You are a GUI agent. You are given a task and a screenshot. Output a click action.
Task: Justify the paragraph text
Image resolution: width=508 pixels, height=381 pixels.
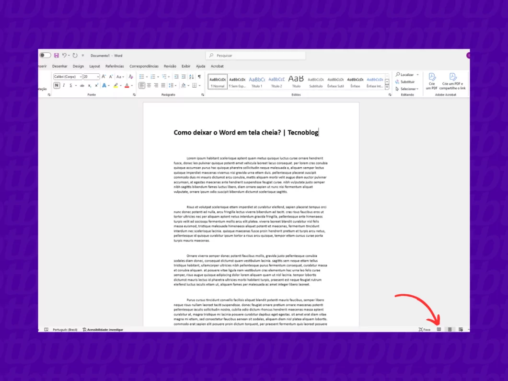point(163,85)
